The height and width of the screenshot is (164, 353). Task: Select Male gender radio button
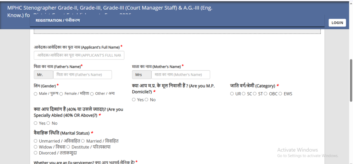(x=36, y=94)
